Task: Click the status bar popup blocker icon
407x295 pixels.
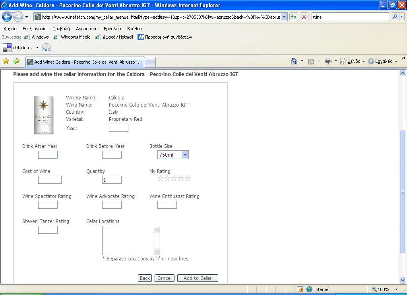Action: 300,289
